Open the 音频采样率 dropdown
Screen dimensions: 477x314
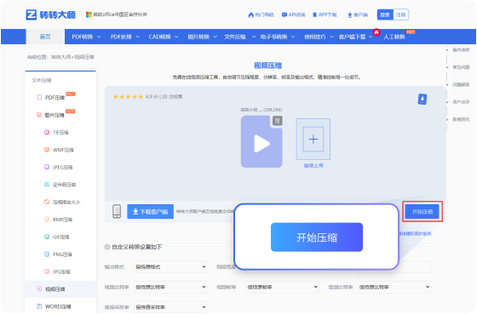170,307
